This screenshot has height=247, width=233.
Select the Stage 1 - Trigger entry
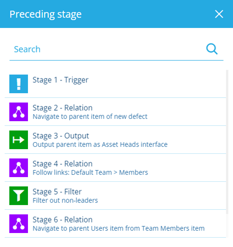[115, 84]
